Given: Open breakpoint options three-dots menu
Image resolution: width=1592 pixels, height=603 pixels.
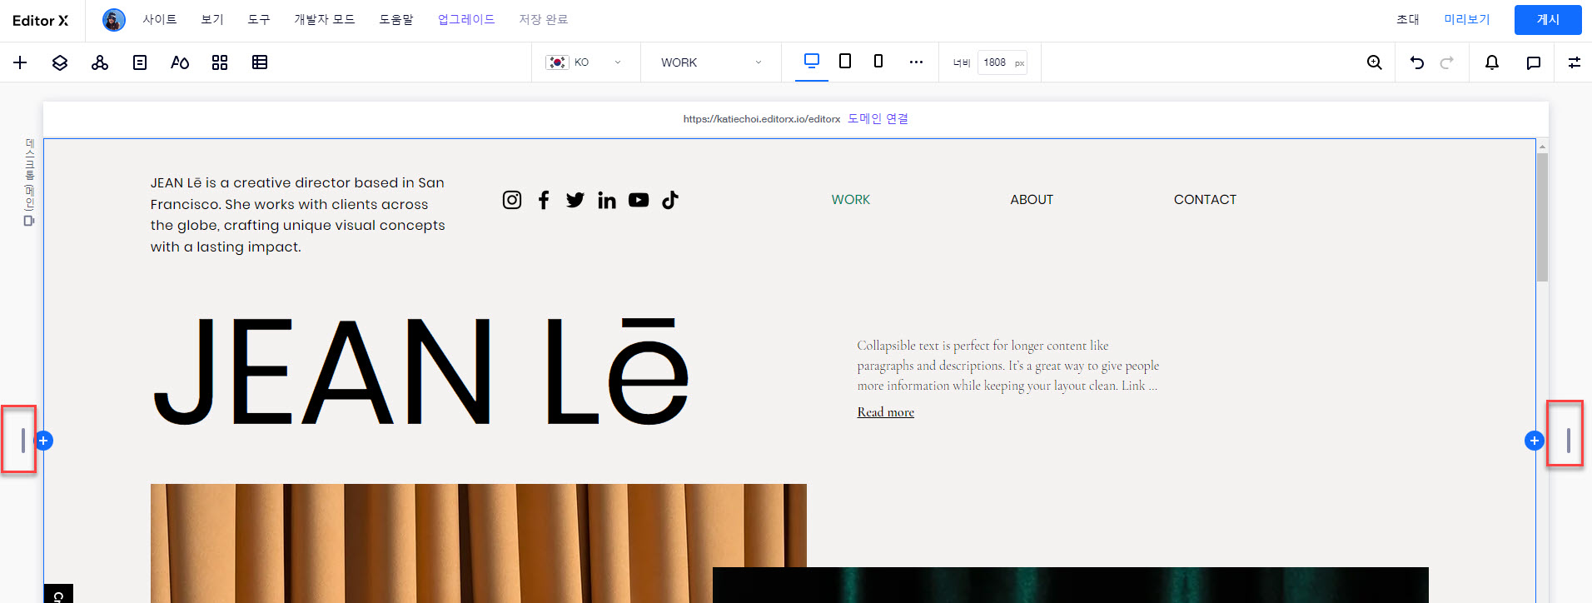Looking at the screenshot, I should pos(916,62).
